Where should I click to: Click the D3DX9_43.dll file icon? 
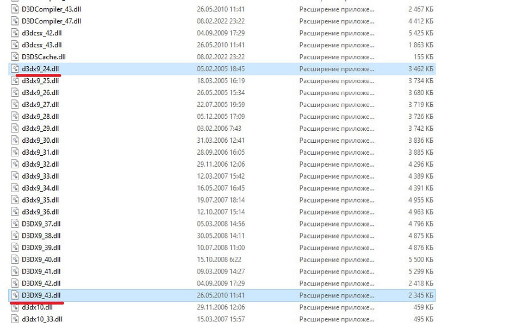(x=15, y=295)
